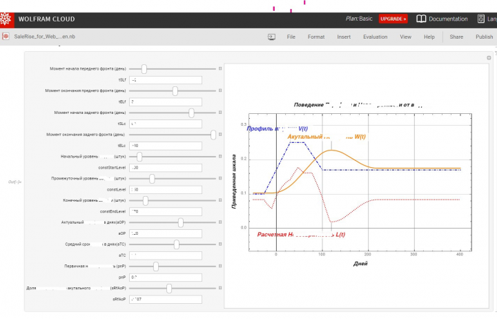Screen dimensions: 497x319
Task: Open the Evaluation menu
Action: click(x=376, y=37)
